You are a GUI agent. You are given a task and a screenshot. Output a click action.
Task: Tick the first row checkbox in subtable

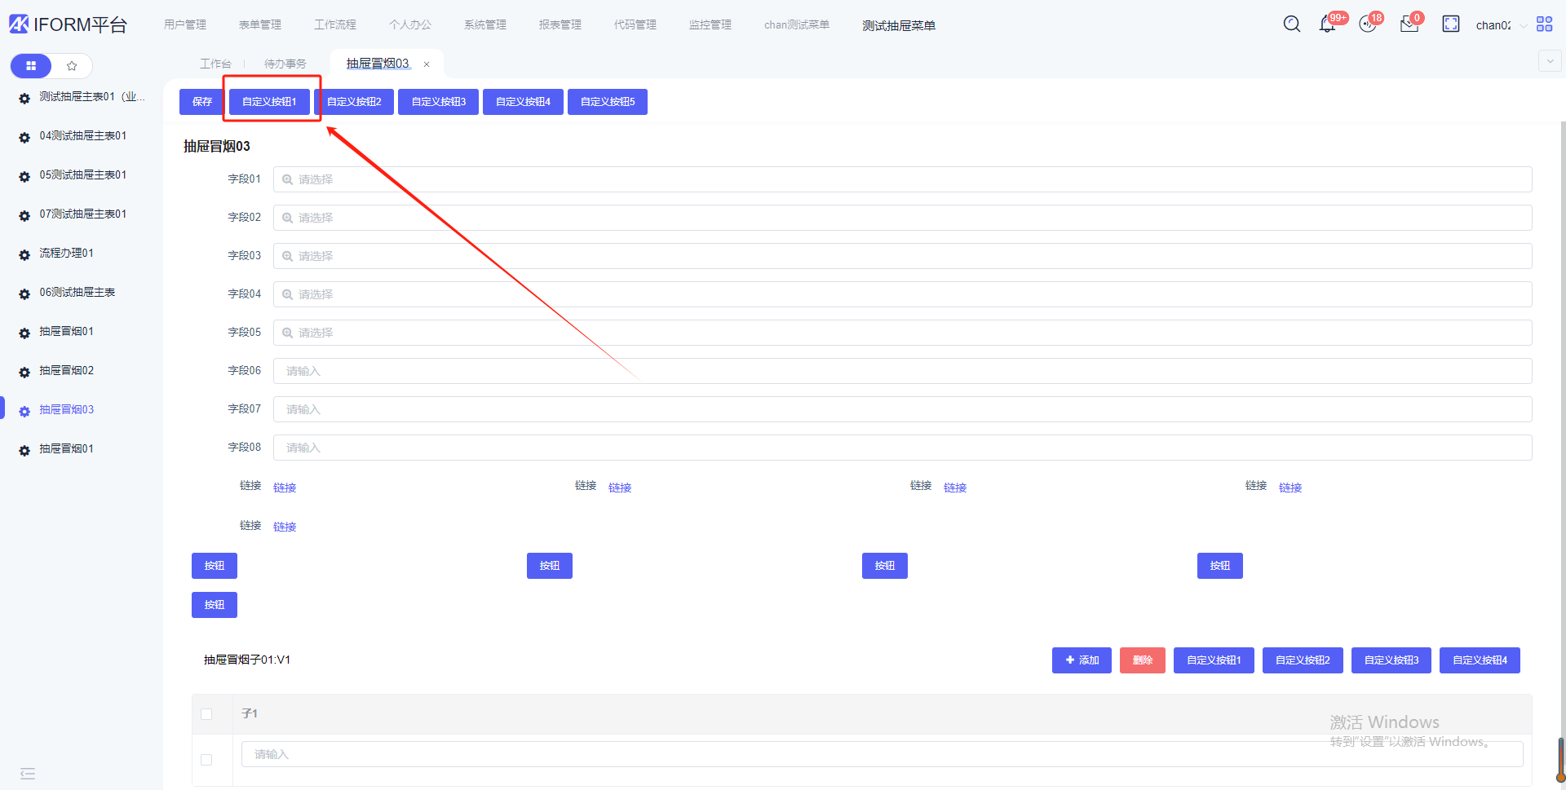pyautogui.click(x=206, y=760)
